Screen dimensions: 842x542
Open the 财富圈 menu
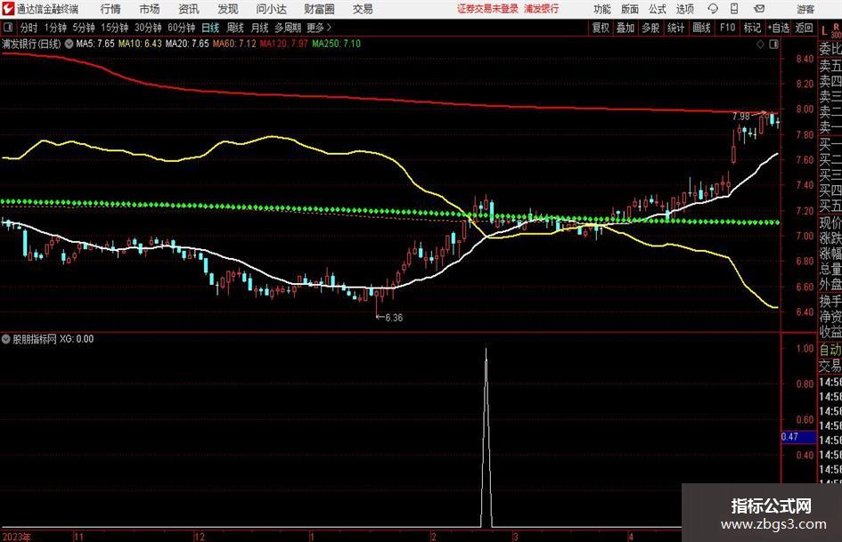[x=319, y=9]
